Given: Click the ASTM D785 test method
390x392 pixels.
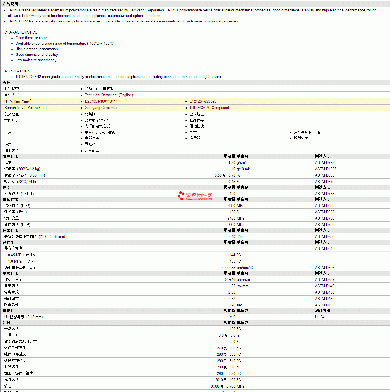Looking at the screenshot, I should tap(324, 194).
